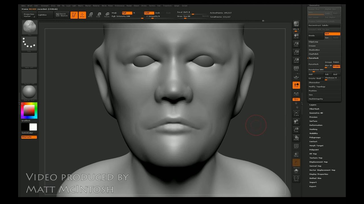Click the DynaMesh button
The width and height of the screenshot is (364, 204).
316,64
